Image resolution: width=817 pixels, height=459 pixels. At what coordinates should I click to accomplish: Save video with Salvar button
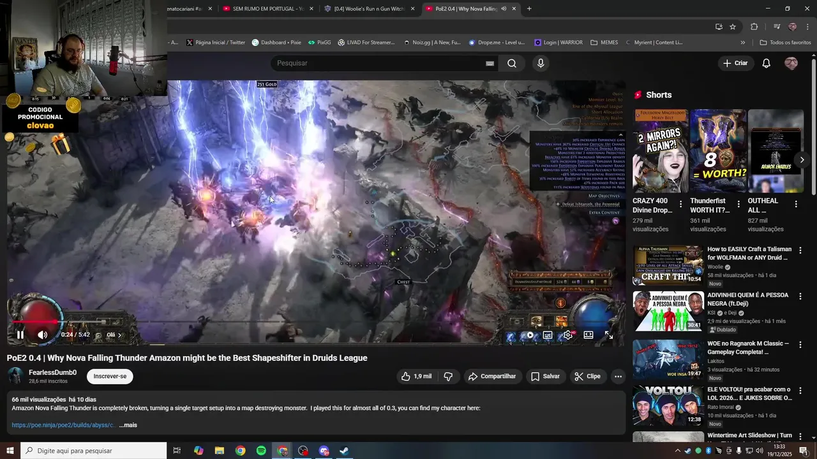(545, 376)
